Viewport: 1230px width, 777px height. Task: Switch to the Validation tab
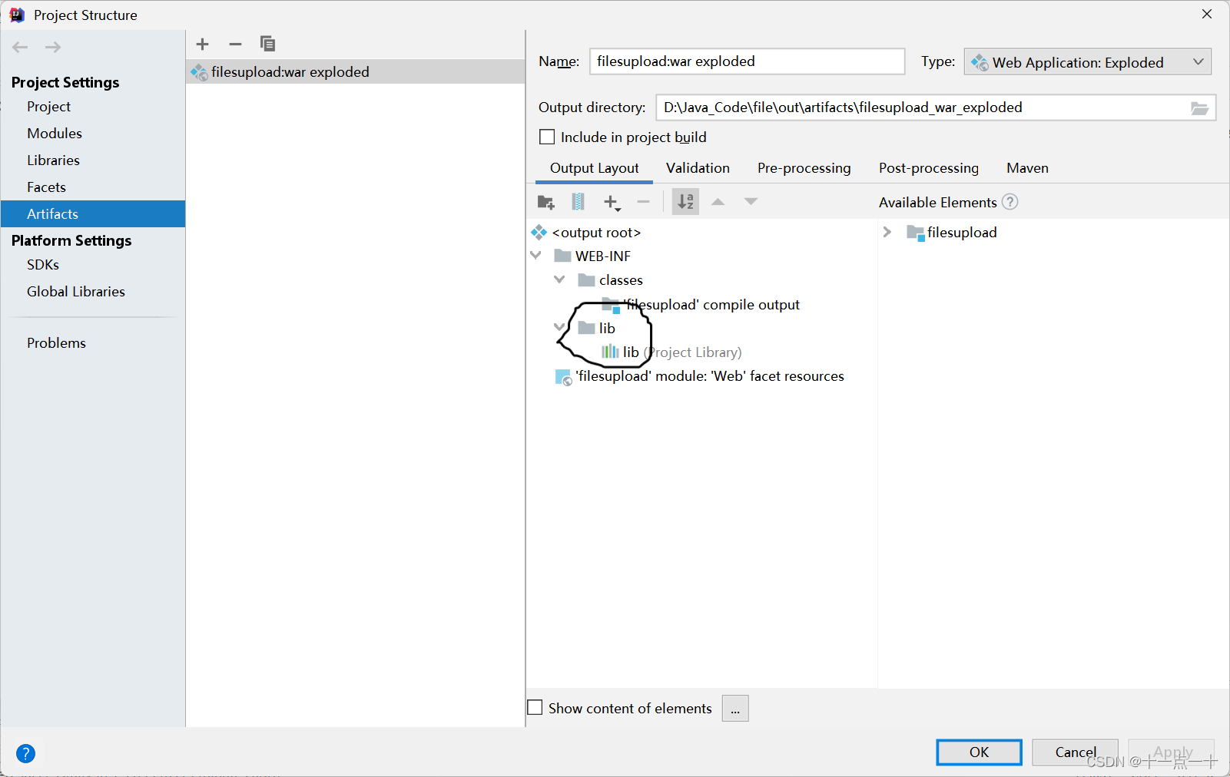point(697,168)
